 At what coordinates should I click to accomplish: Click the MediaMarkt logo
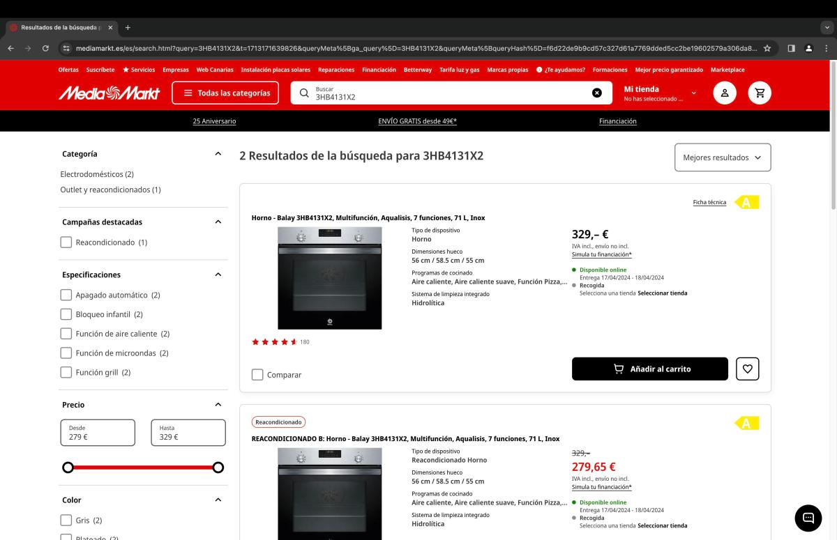coord(110,93)
